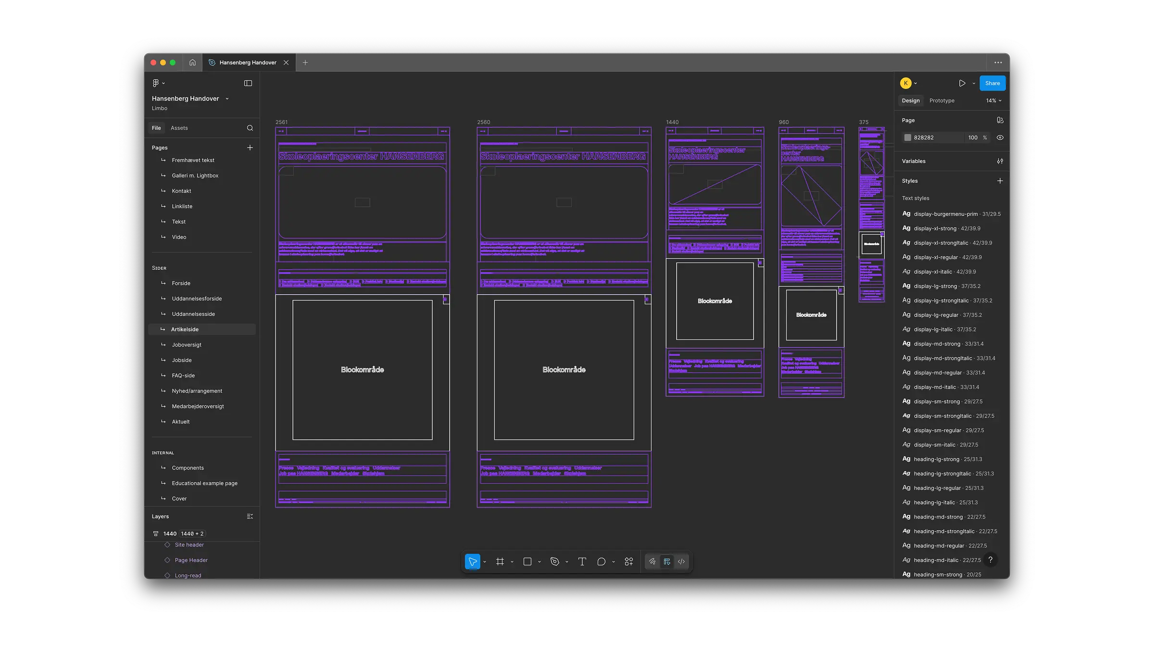Switch to the Assets tab
Viewport: 1154px width, 649px height.
point(179,128)
